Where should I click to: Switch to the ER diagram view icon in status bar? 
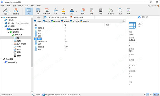[151, 95]
